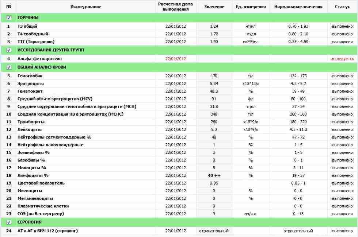Click Т3 общий normal range 0.70 - 1.93
Screen dimensions: 358x237
298,26
